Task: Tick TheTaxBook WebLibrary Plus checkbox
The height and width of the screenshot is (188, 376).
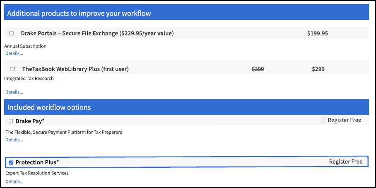Action: (x=12, y=69)
